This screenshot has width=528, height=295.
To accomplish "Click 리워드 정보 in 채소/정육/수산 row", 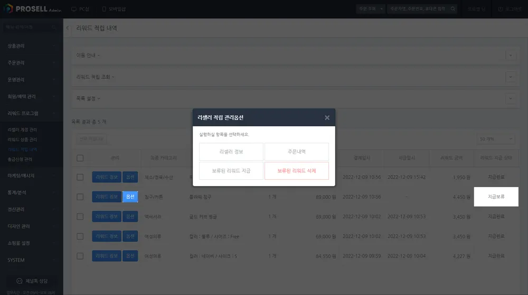I will [107, 177].
